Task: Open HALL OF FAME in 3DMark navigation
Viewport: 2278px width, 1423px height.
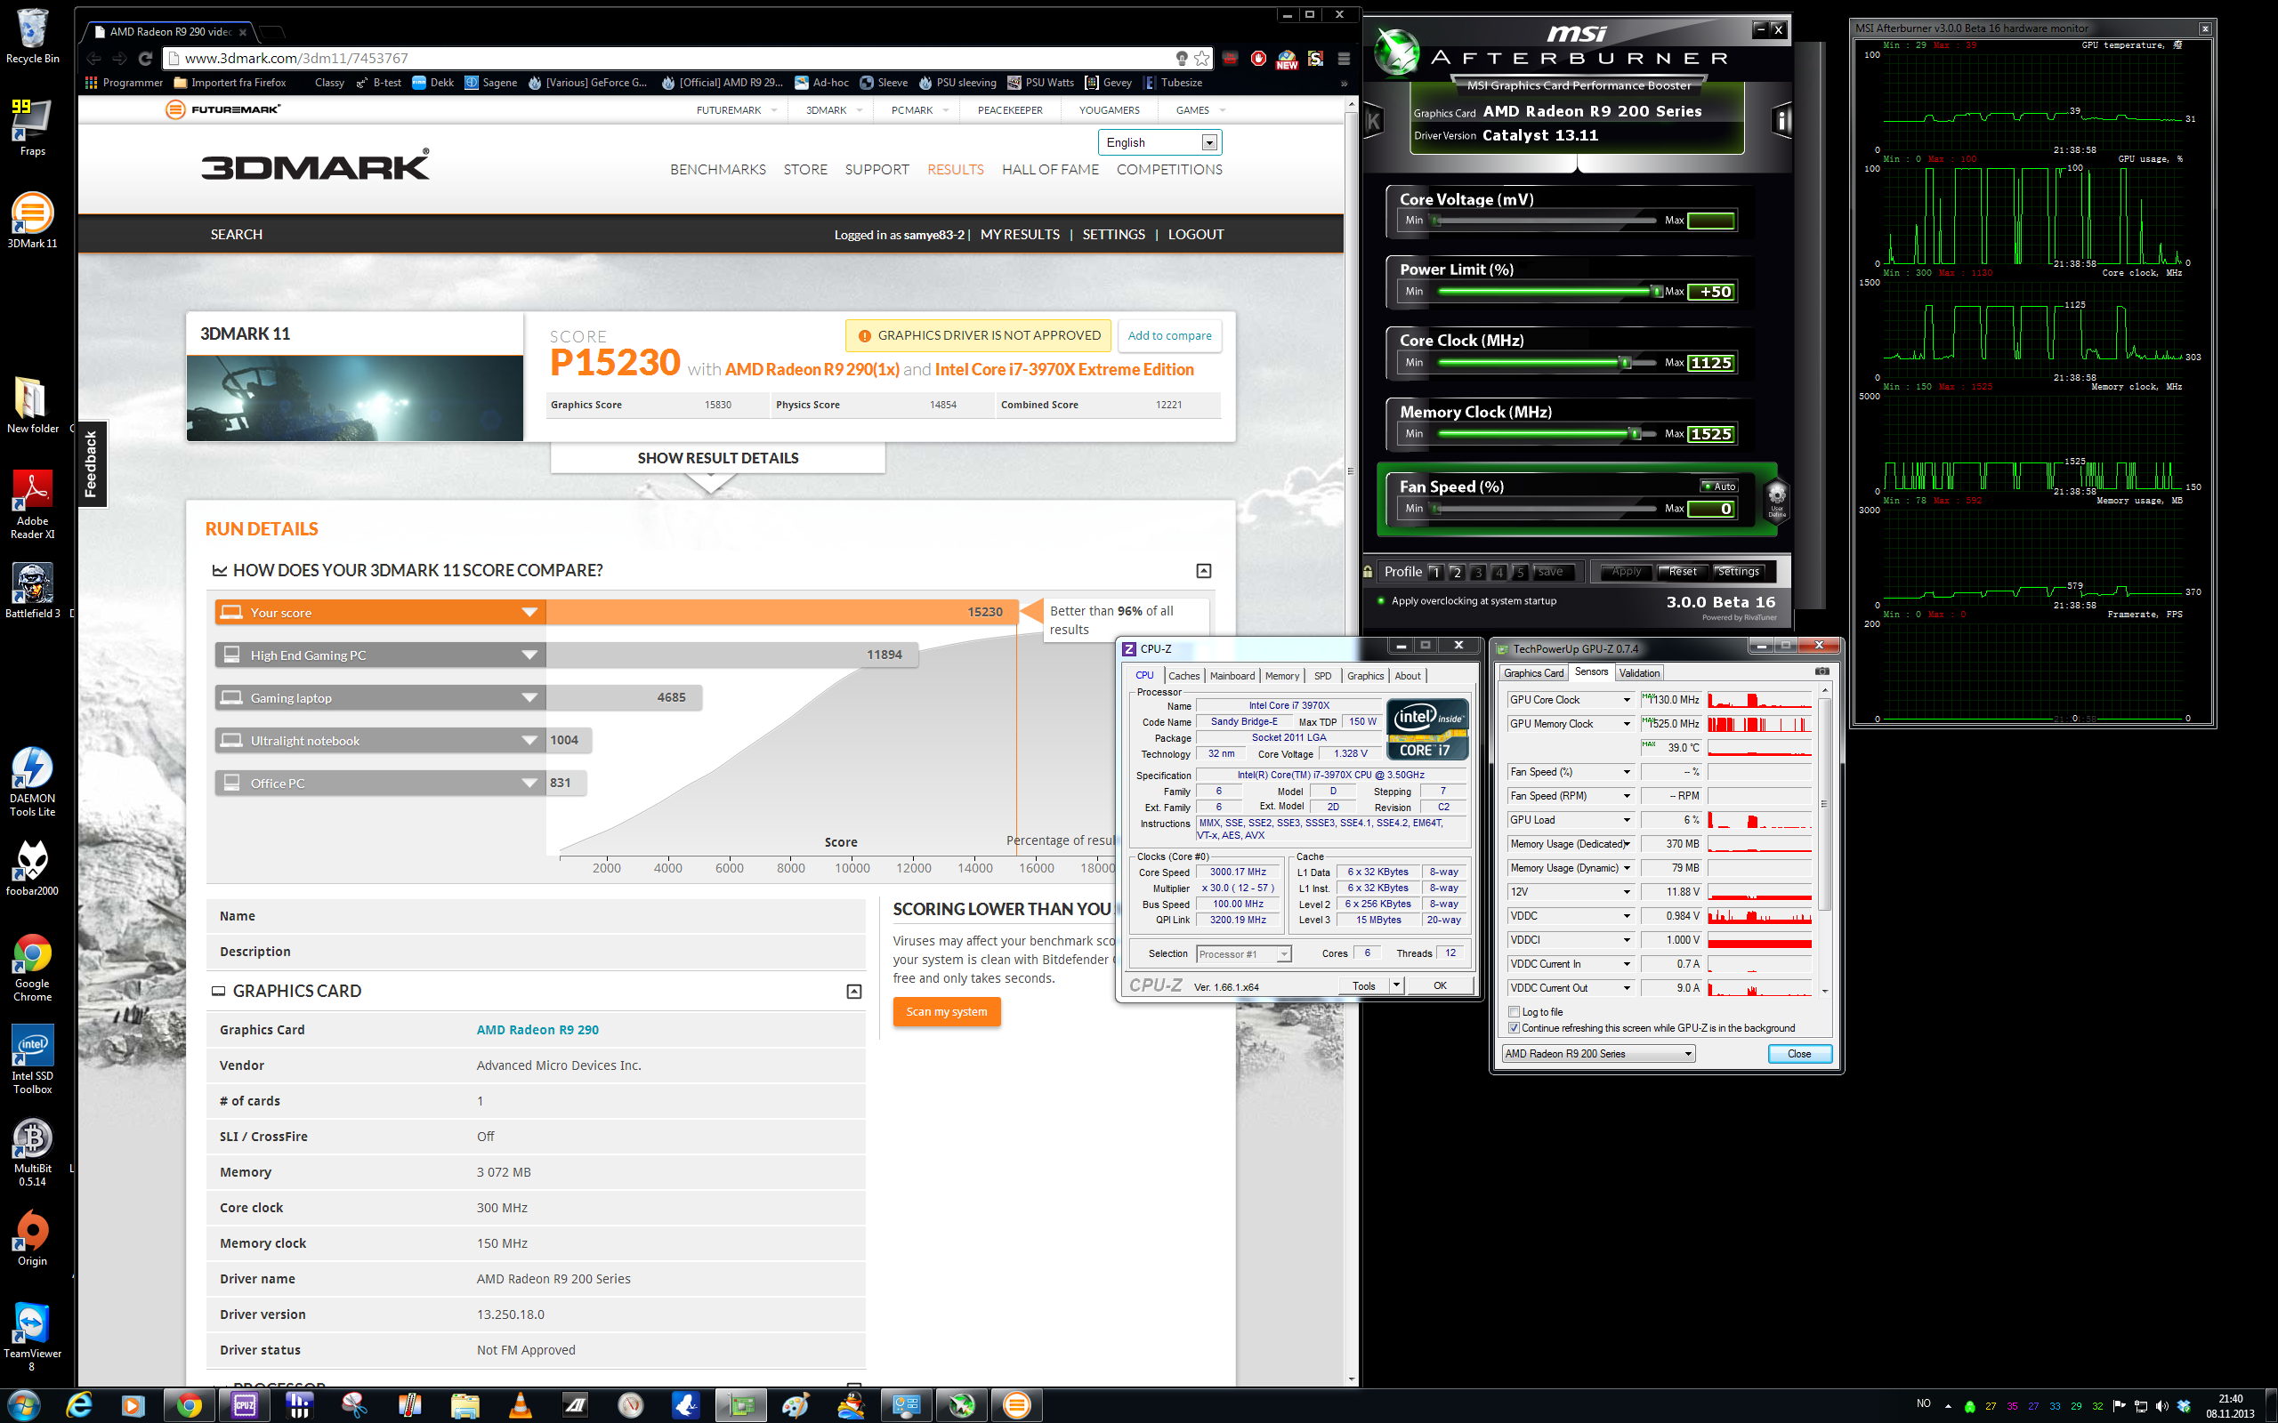Action: tap(1050, 169)
